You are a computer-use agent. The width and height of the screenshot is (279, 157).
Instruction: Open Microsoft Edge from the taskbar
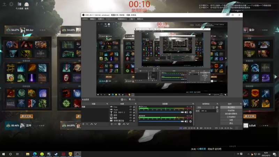[35, 154]
